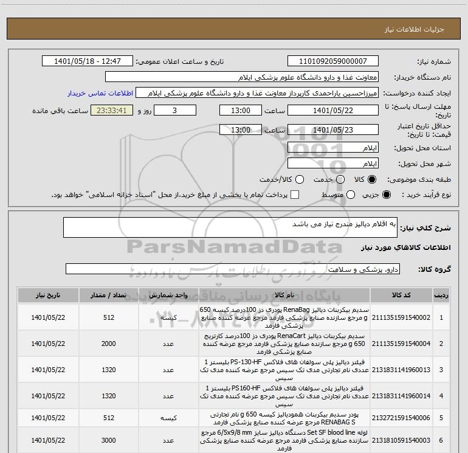Screen dimensions: 468x453
Task: Click product code 2131810591540003
Action: coord(401,440)
